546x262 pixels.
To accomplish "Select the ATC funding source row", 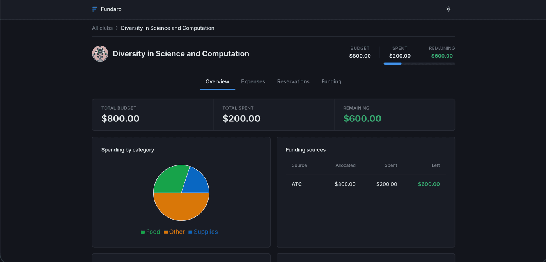I will tap(366, 184).
